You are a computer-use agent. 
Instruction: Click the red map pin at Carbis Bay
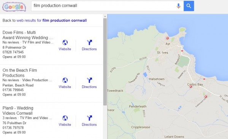click(191, 87)
